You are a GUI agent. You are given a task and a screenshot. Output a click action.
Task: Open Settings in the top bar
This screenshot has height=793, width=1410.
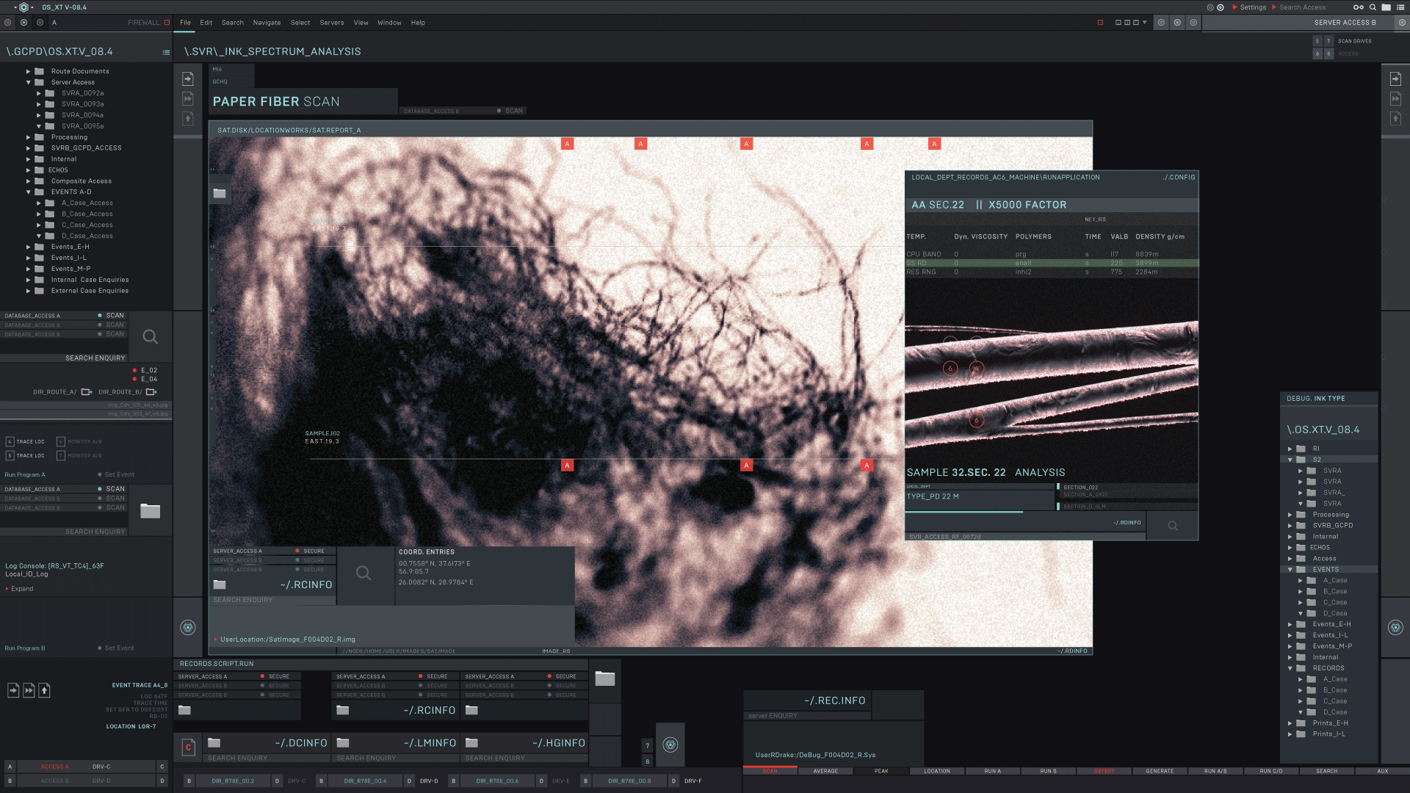(1253, 7)
